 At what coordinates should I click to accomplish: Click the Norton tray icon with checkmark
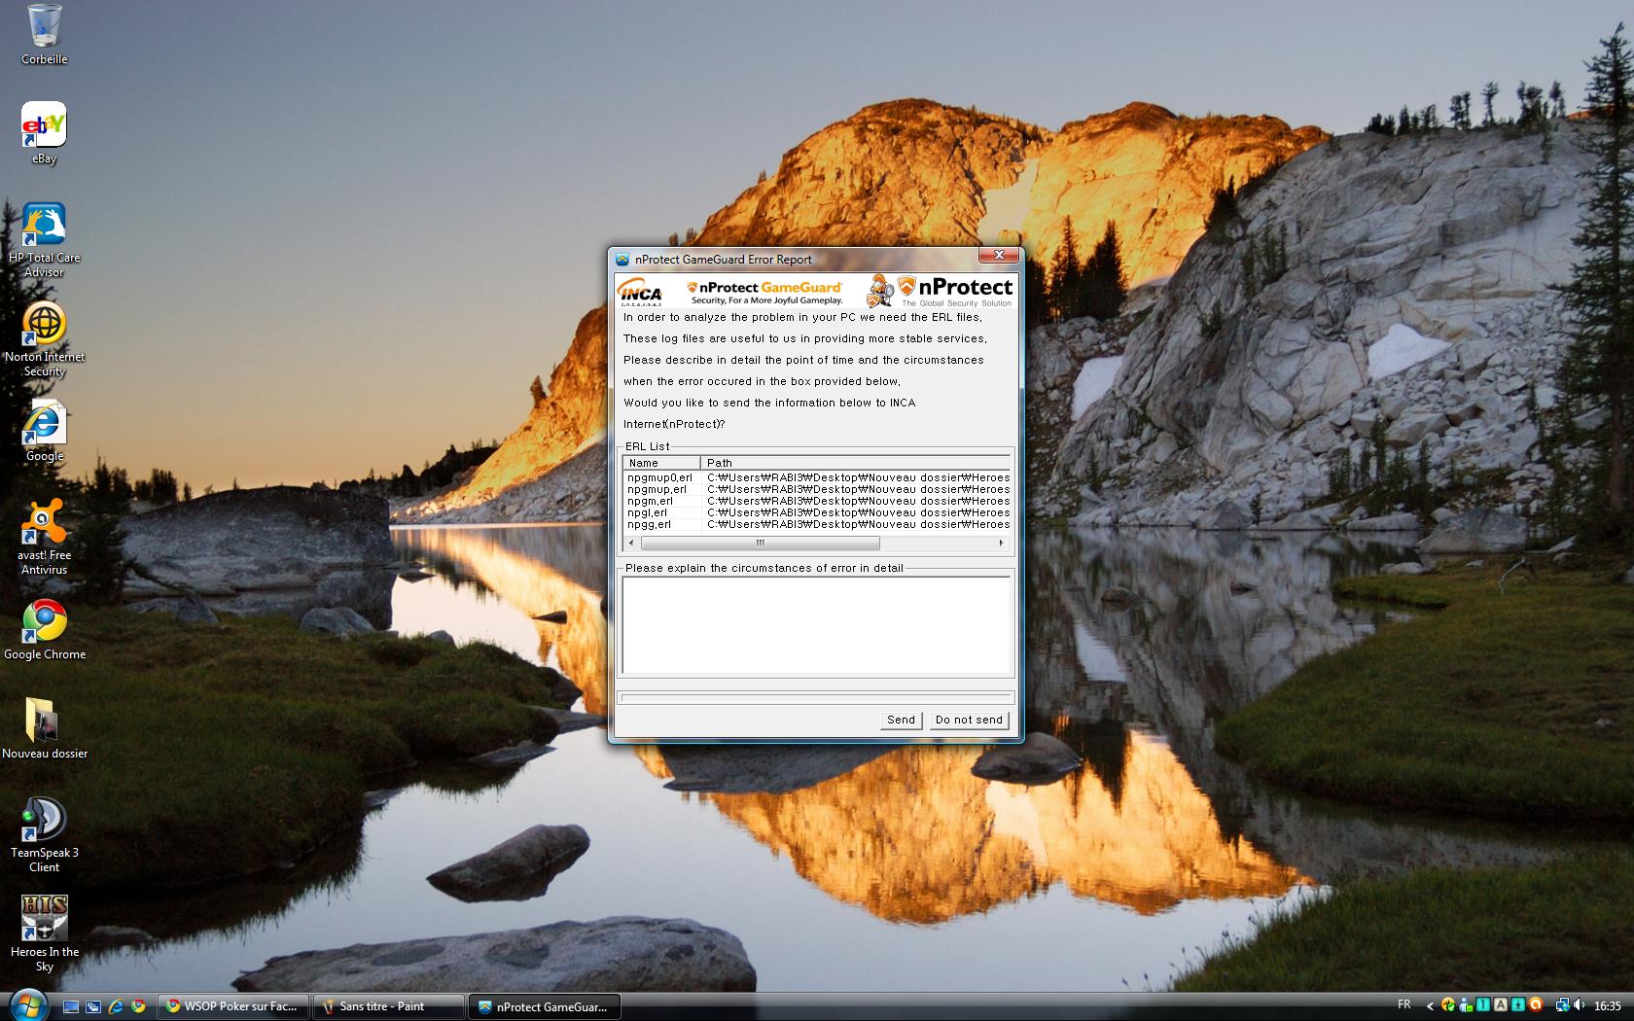[x=1448, y=1004]
